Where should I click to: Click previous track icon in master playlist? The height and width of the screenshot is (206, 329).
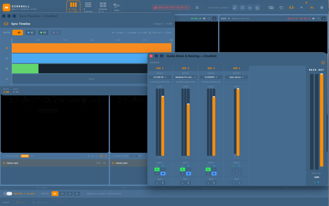(93, 156)
